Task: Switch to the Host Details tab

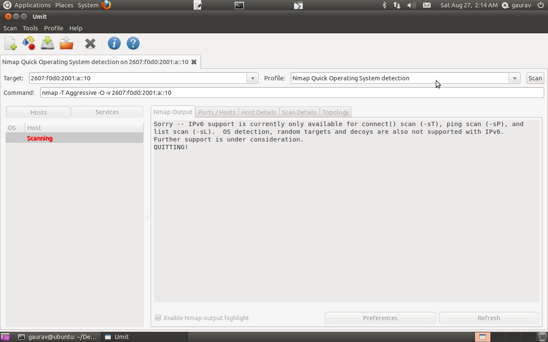Action: pyautogui.click(x=259, y=112)
